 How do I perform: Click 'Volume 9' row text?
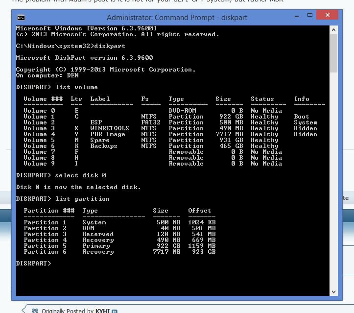39,164
